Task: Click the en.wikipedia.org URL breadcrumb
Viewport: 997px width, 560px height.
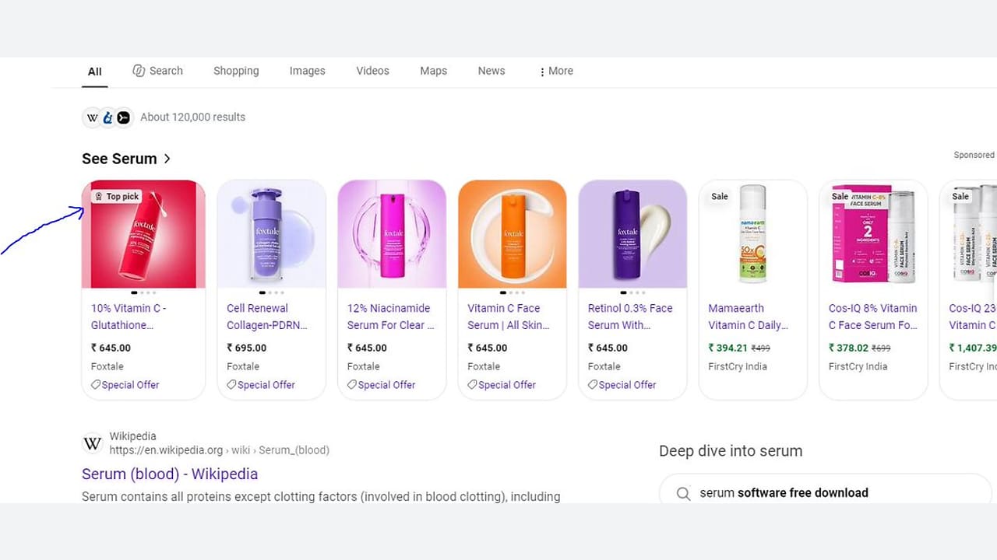Action: [x=220, y=450]
